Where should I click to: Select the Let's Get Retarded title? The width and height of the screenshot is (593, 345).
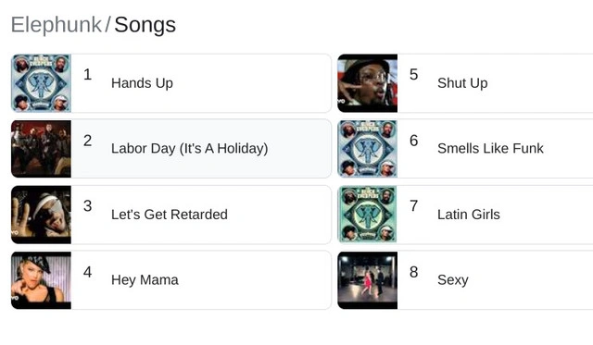(x=170, y=215)
